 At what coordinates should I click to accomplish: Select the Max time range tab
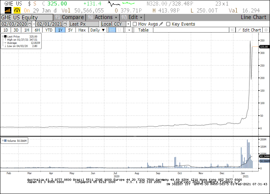[x=82, y=30]
